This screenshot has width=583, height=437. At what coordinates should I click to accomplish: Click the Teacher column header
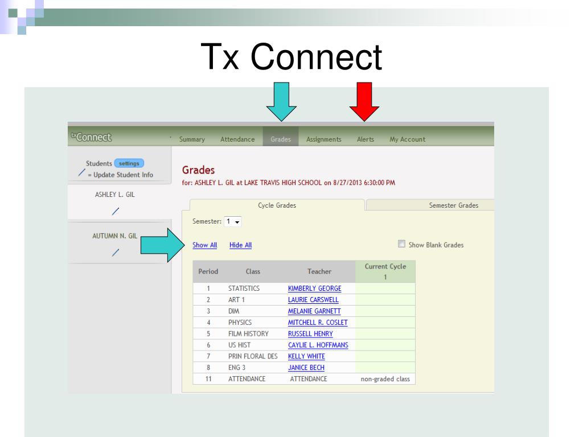point(319,271)
